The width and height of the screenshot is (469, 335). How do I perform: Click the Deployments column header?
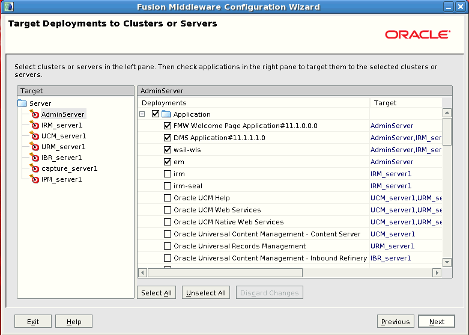253,103
